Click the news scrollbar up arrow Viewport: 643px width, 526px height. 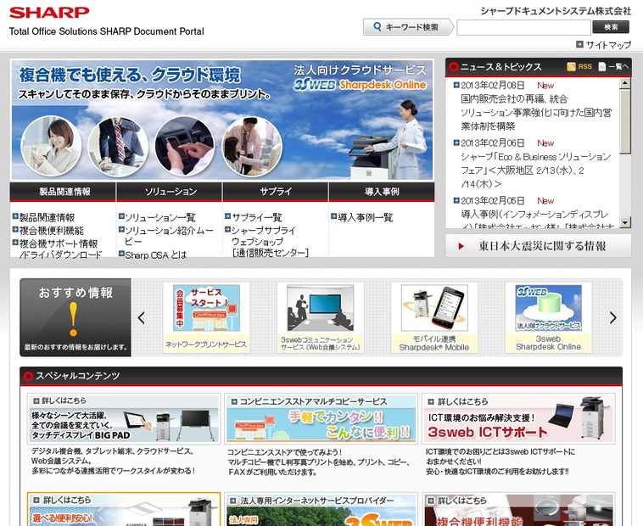[x=624, y=83]
